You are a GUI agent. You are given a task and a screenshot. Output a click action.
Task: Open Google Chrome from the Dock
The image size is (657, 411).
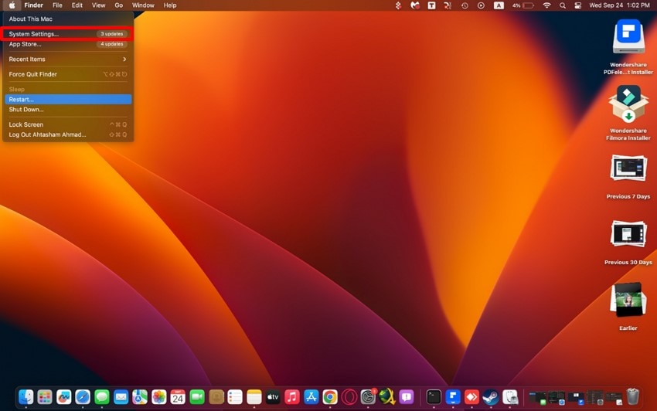pos(330,397)
